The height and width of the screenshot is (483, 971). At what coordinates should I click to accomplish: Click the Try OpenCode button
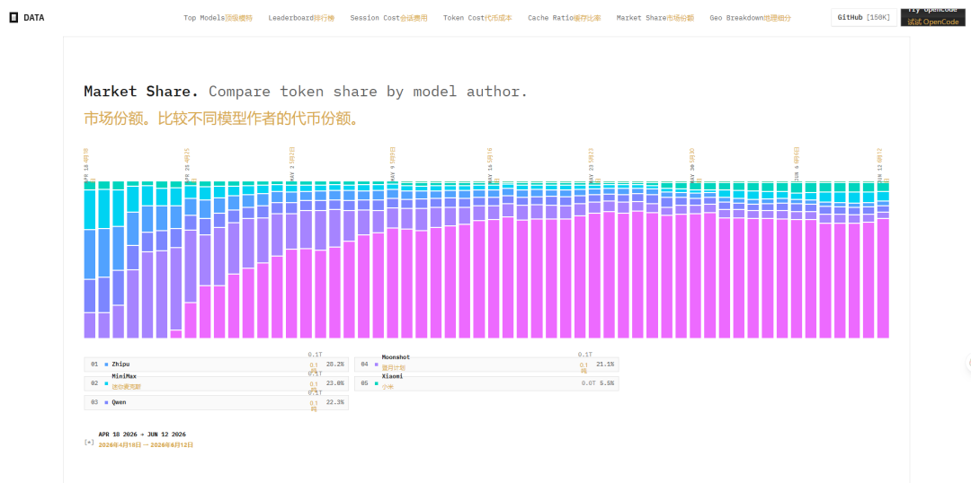932,17
